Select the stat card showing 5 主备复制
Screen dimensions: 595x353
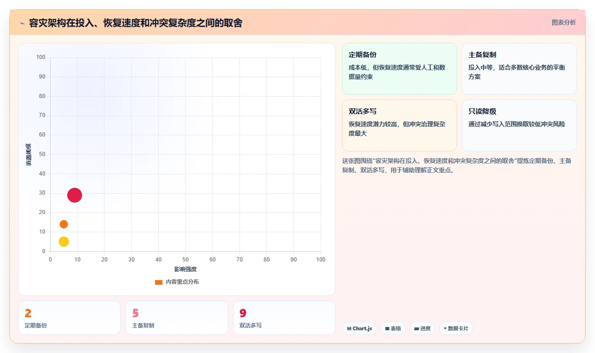(x=177, y=318)
